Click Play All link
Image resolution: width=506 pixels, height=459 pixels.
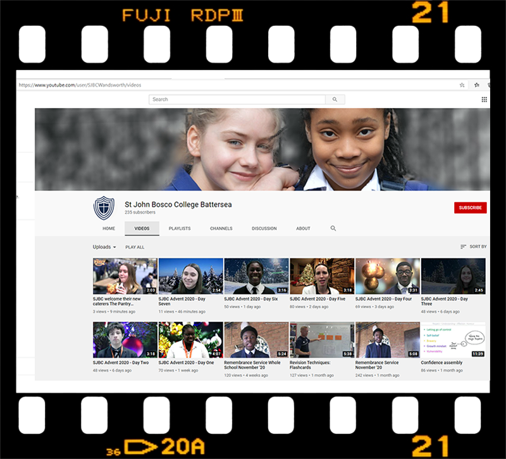coord(135,247)
